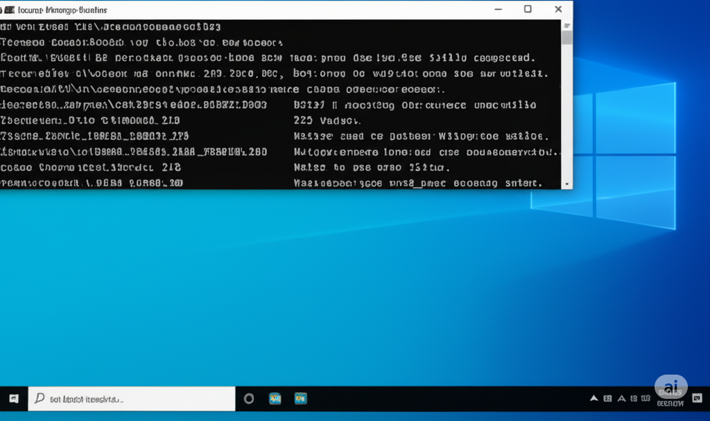Show hidden system tray icons chevron

click(x=594, y=398)
